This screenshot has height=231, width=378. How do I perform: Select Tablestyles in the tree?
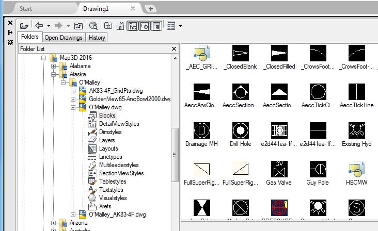pos(113,181)
